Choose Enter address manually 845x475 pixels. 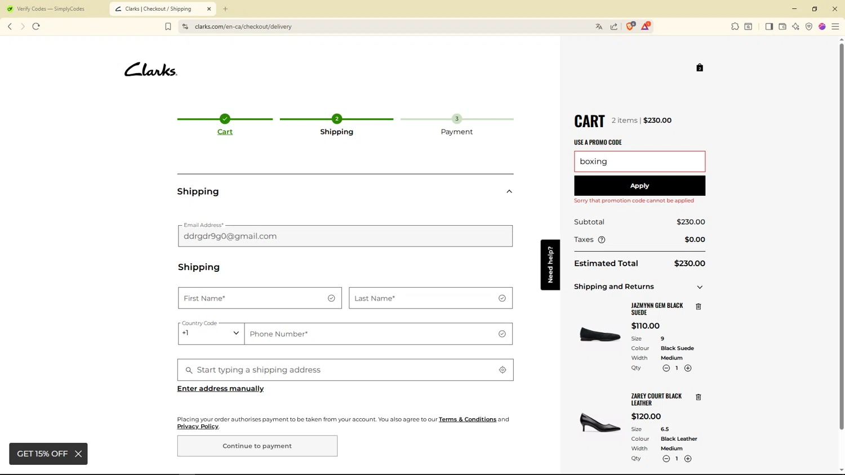[220, 388]
